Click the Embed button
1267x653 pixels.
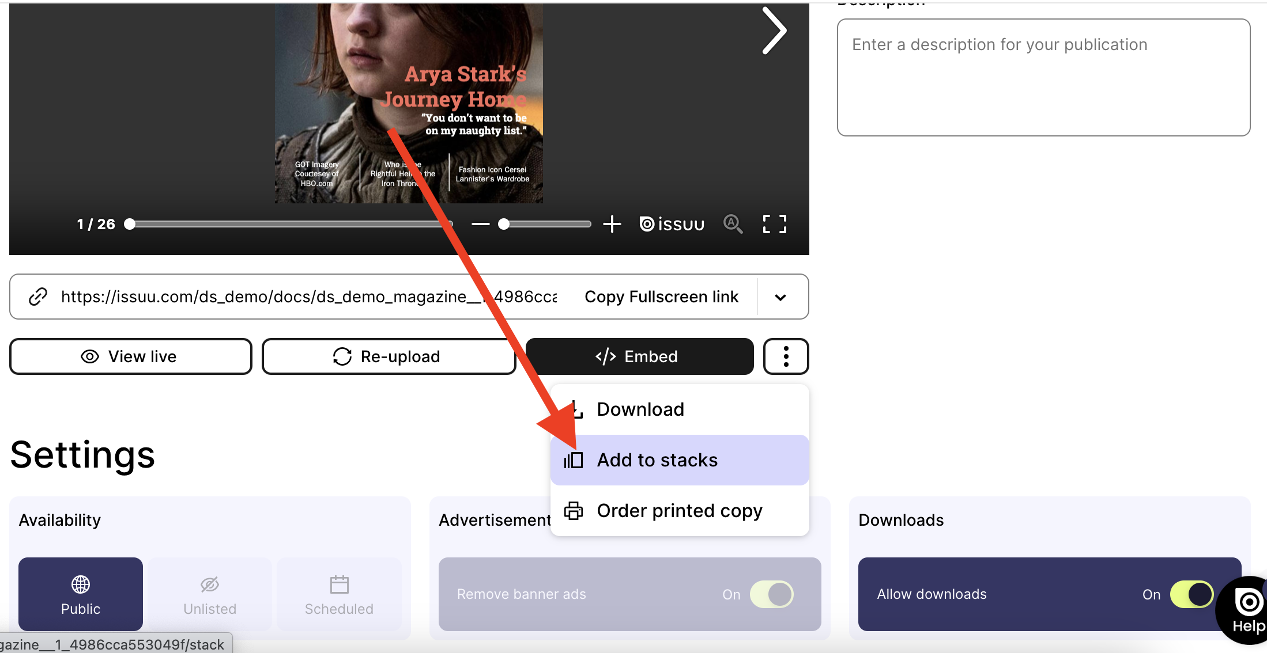[x=639, y=356]
